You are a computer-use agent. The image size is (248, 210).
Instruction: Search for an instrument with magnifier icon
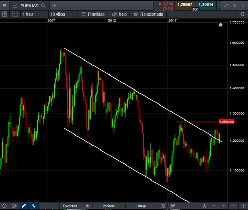pyautogui.click(x=43, y=6)
